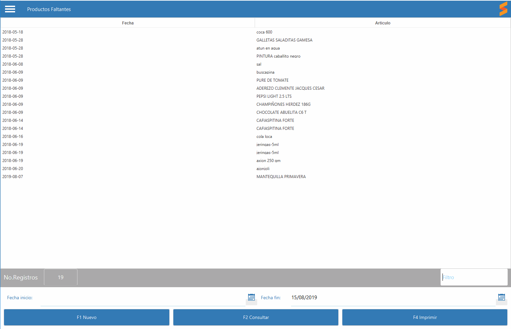Select the CHAMPIÑONES HERDEZ 186G row
Screen dimensions: 511x329
pyautogui.click(x=283, y=104)
